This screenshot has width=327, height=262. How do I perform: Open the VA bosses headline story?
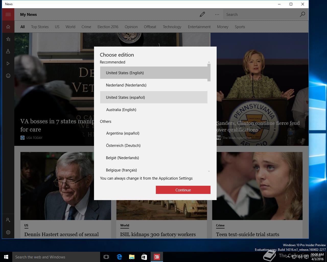pyautogui.click(x=57, y=125)
